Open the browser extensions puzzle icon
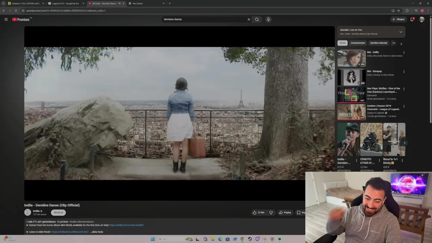 click(407, 10)
